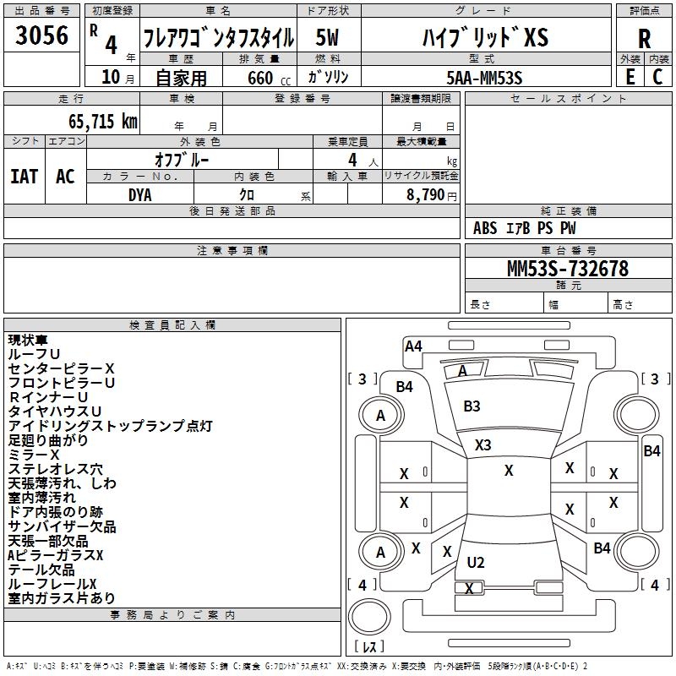676x676 pixels.
Task: Click the registration month 10 月
Action: point(117,77)
